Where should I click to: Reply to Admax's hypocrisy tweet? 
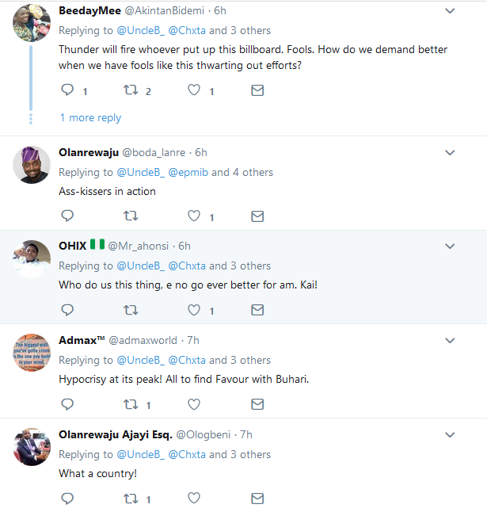coord(67,404)
